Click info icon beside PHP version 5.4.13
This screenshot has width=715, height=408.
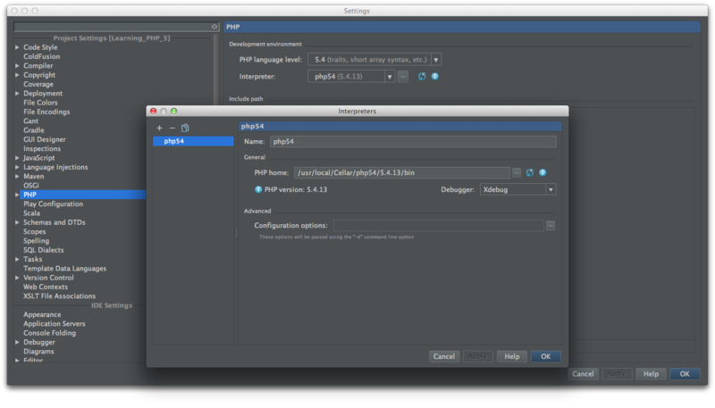click(x=258, y=189)
